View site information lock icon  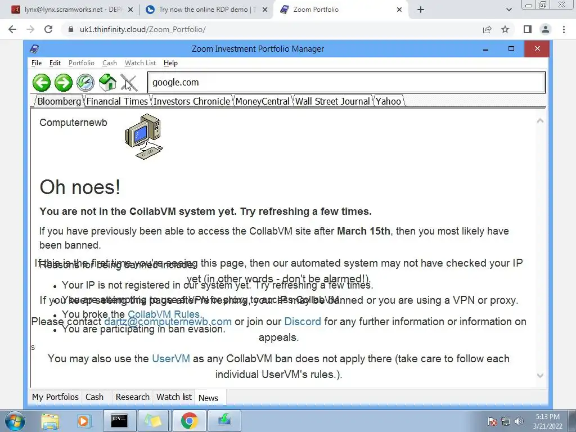(71, 29)
